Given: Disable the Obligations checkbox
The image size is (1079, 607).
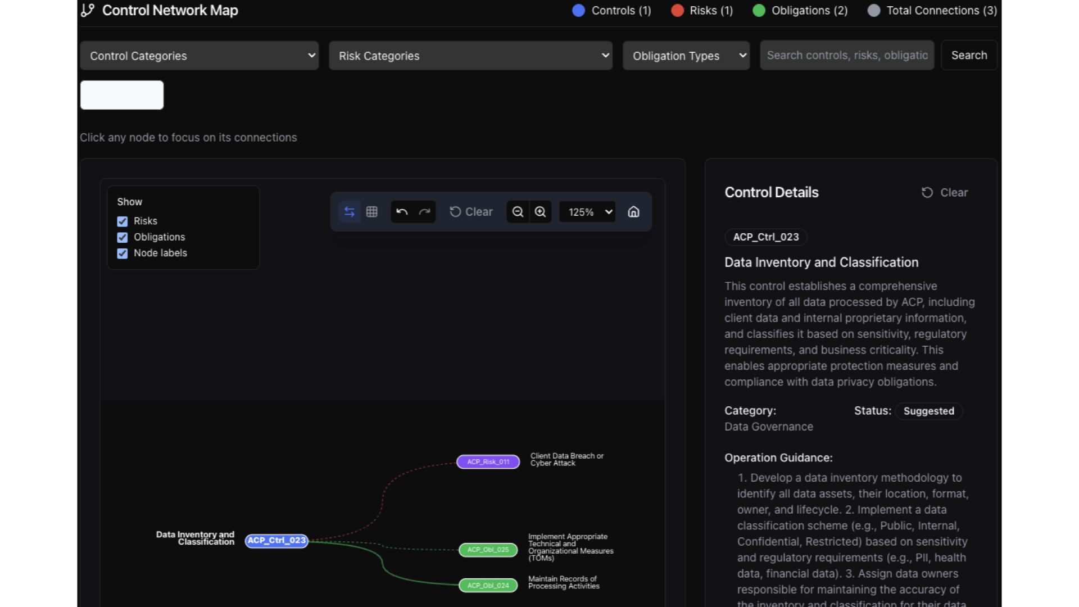Looking at the screenshot, I should pos(122,237).
